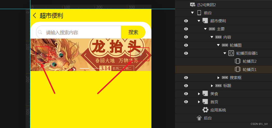Click the container icon beside 搜索框
This screenshot has height=128, width=272.
point(225,78)
